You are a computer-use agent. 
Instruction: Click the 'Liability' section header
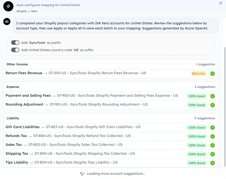pos(13,118)
